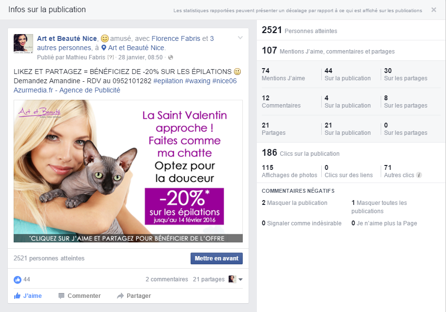This screenshot has width=446, height=312.
Task: Open the comment-as profile selector dropdown
Action: [x=236, y=279]
